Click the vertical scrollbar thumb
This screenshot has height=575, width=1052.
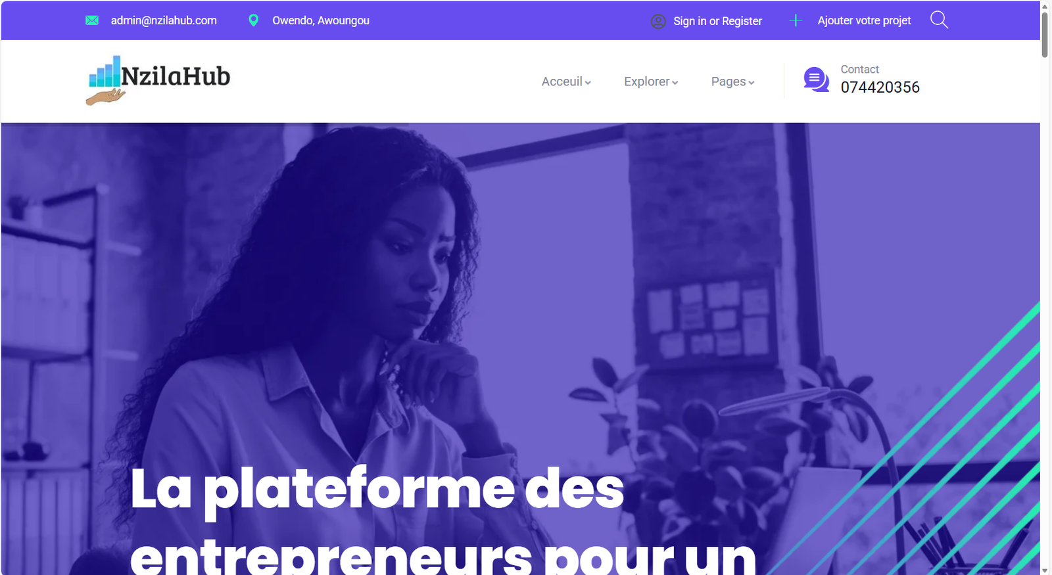(1045, 34)
